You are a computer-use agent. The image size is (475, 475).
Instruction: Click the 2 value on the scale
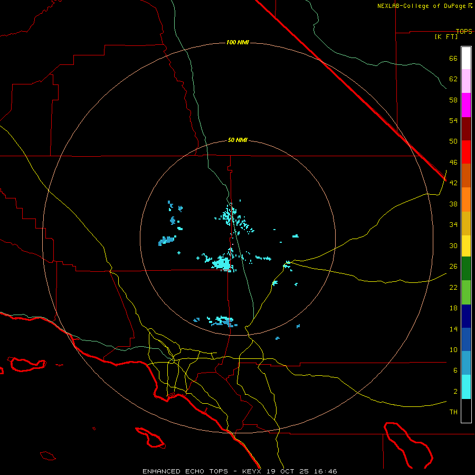pyautogui.click(x=455, y=391)
